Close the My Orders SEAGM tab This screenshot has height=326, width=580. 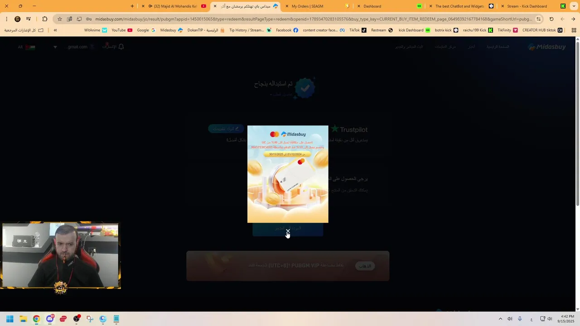[x=287, y=6]
